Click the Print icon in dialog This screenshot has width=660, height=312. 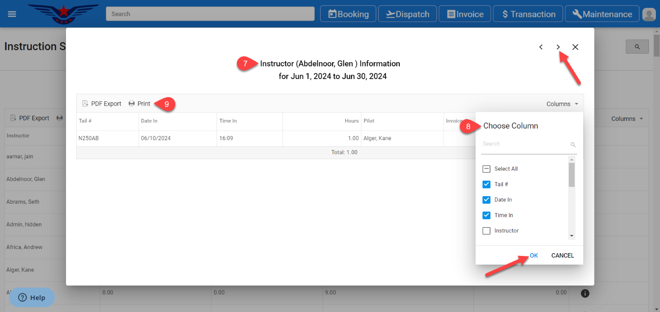pos(132,103)
